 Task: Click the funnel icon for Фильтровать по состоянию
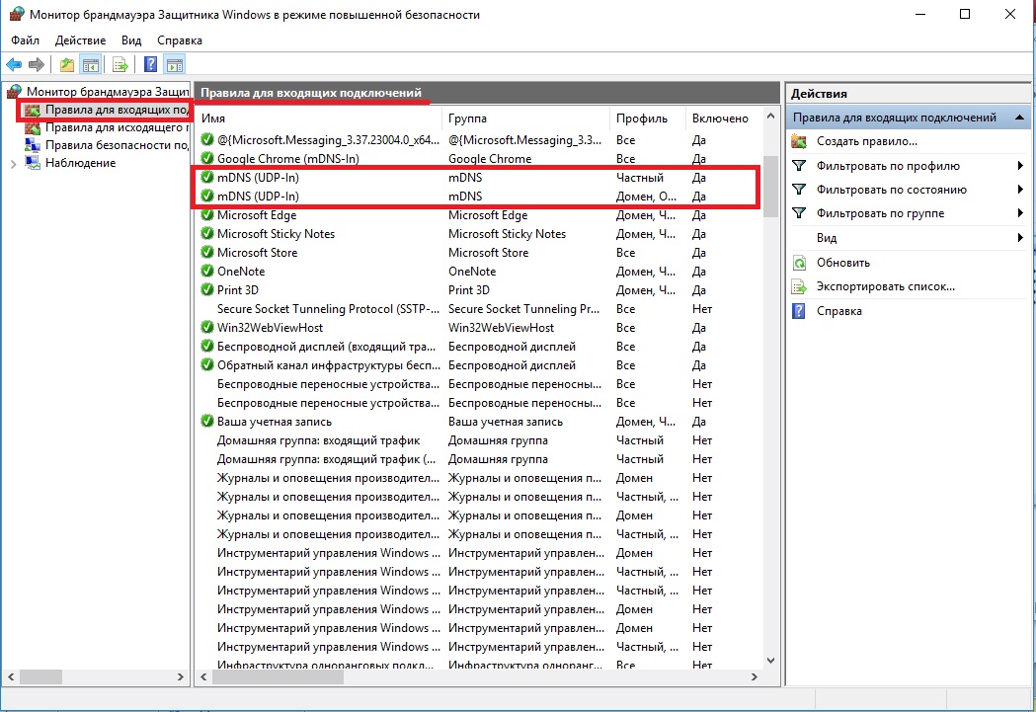(799, 190)
